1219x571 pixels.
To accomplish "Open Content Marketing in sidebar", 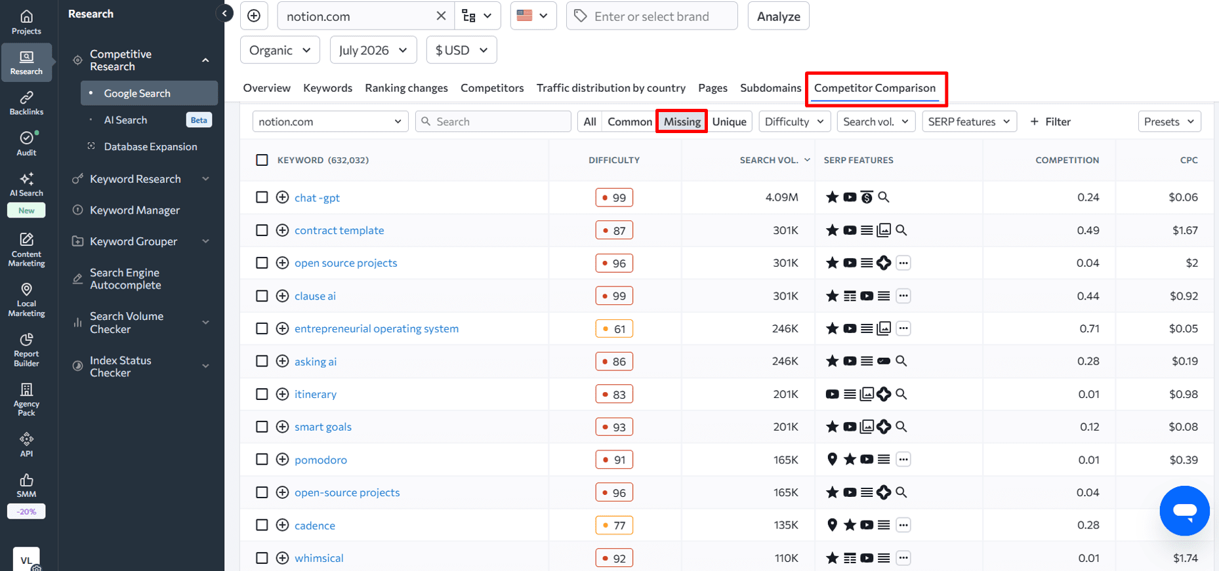I will tap(26, 250).
